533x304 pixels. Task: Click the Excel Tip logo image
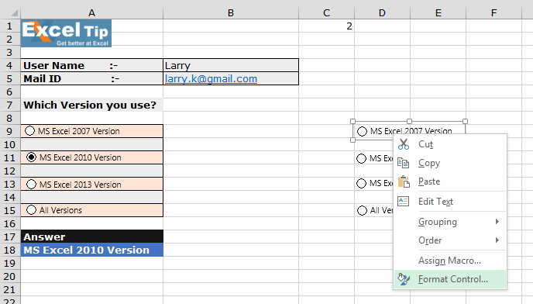pos(66,33)
